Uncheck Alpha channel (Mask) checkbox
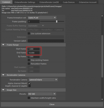The image size is (104, 108). tap(30, 83)
